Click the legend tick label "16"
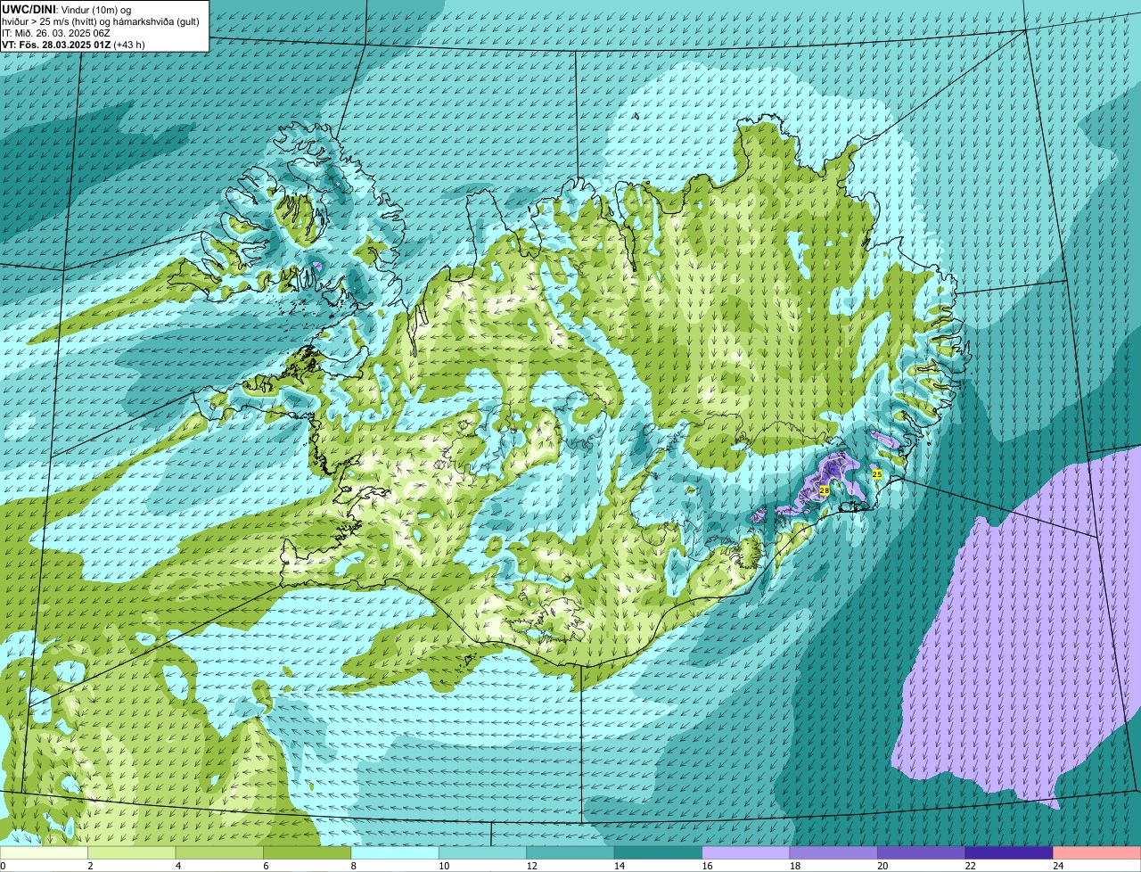This screenshot has width=1141, height=872. coord(706,866)
